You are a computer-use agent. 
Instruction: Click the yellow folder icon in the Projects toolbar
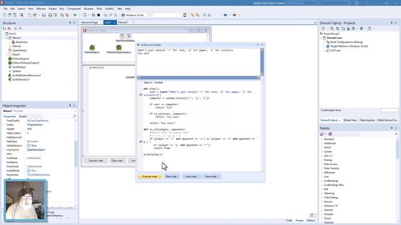(332, 29)
